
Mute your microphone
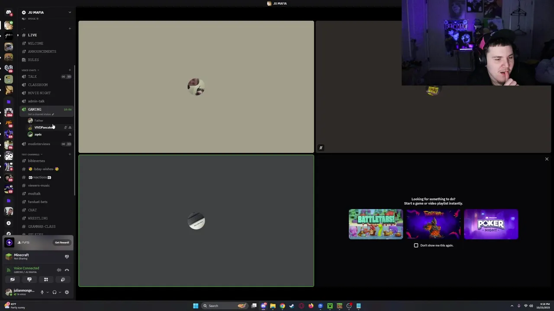pyautogui.click(x=42, y=292)
